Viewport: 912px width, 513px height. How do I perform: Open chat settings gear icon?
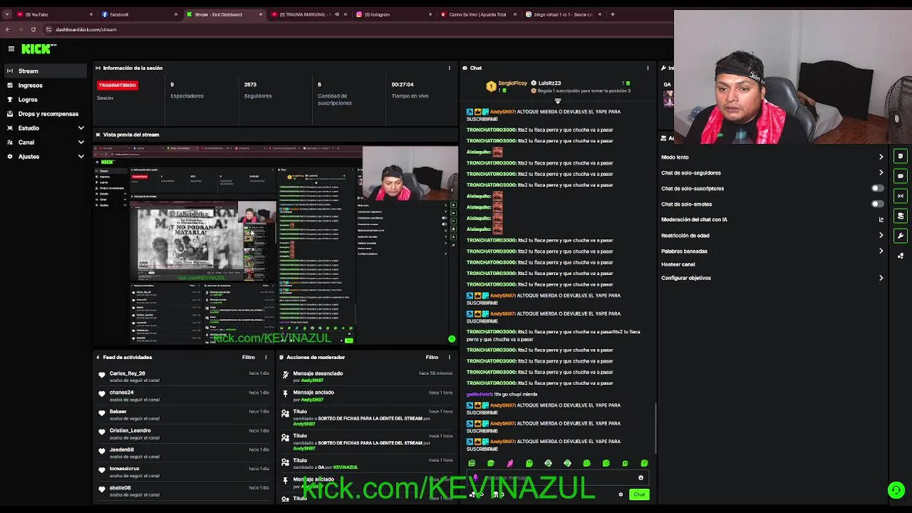(621, 494)
